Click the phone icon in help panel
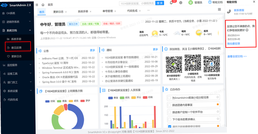 229,12
